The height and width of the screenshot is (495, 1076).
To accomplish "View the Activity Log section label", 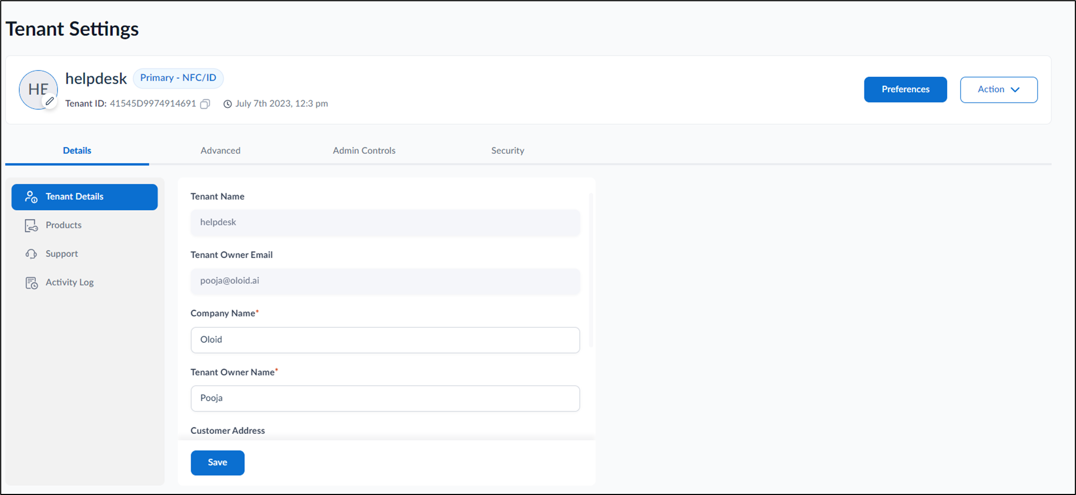I will click(x=69, y=282).
